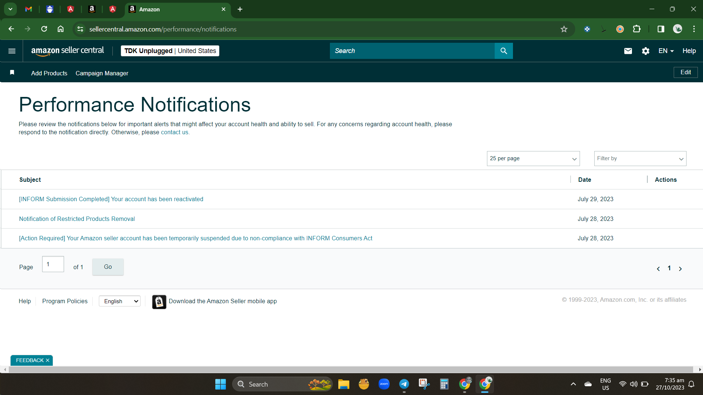Click the Subject column header
The width and height of the screenshot is (703, 395).
30,180
